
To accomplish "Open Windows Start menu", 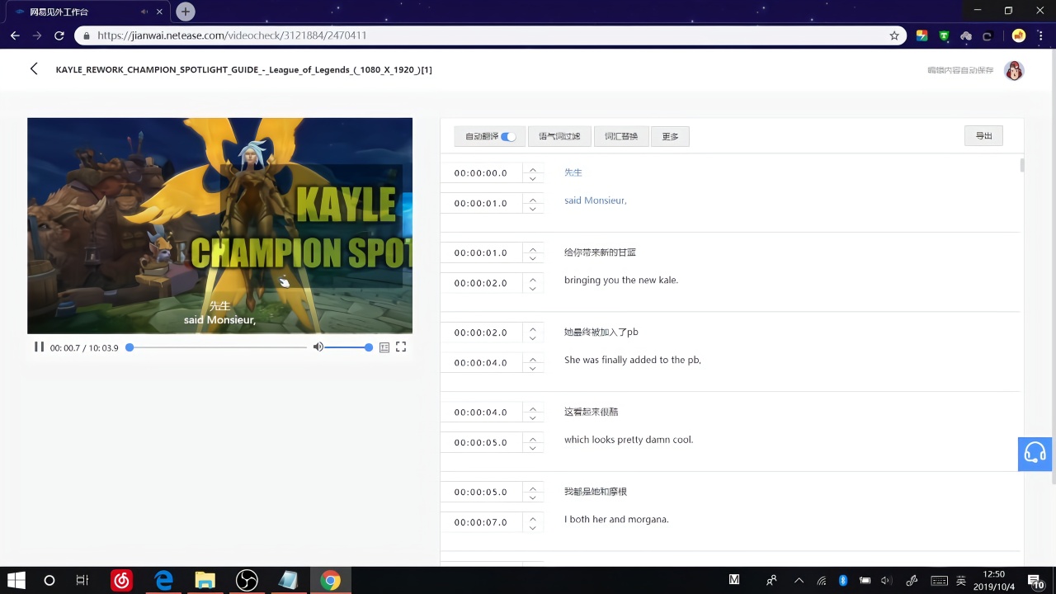I will point(16,581).
